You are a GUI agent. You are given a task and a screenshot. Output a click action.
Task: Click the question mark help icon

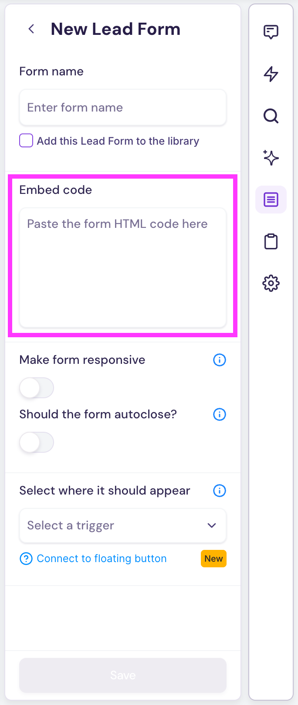26,559
